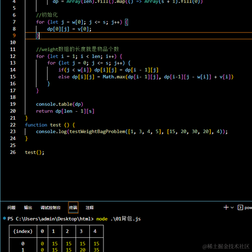Click 'function test ()' on line 22
The width and height of the screenshot is (252, 252).
47,125
